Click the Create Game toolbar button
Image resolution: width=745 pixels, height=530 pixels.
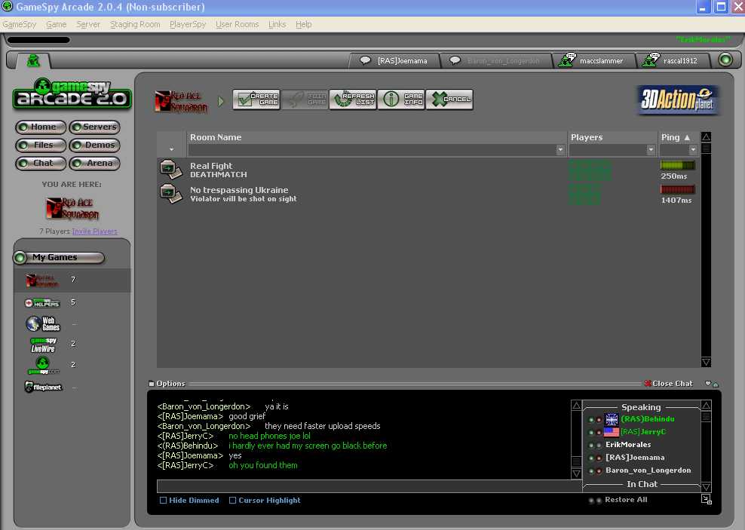click(x=256, y=100)
